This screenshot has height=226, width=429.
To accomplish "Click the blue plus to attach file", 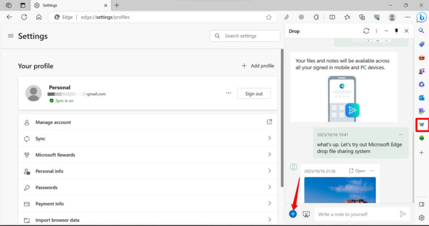I will (293, 214).
